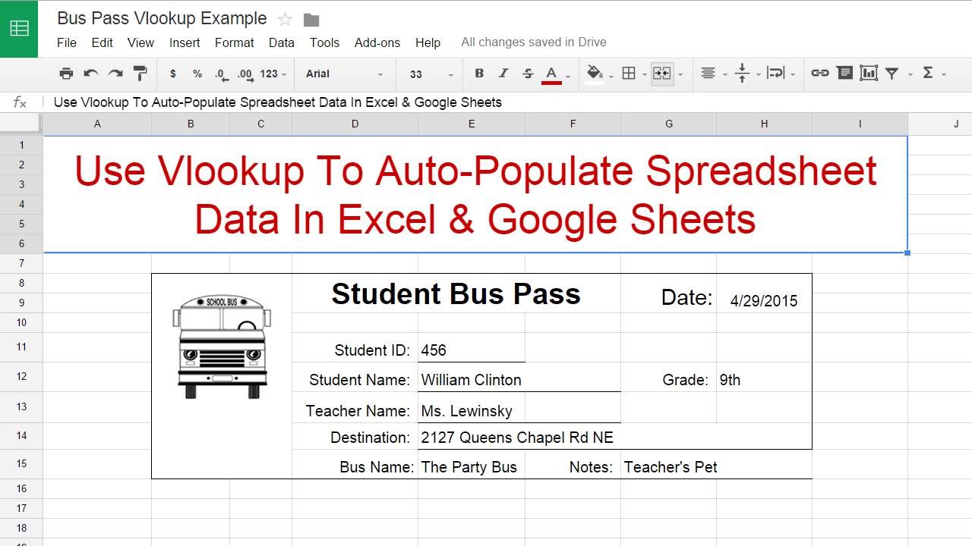
Task: Click the Print icon
Action: [x=66, y=74]
